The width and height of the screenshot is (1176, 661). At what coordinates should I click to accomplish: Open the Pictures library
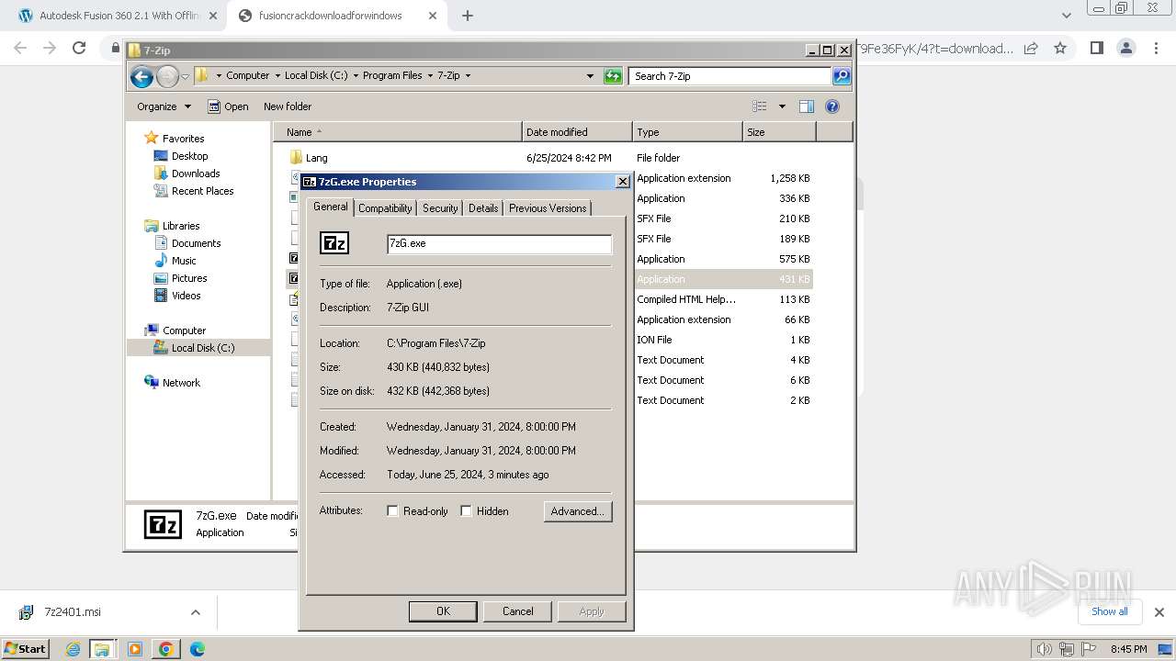(x=189, y=278)
